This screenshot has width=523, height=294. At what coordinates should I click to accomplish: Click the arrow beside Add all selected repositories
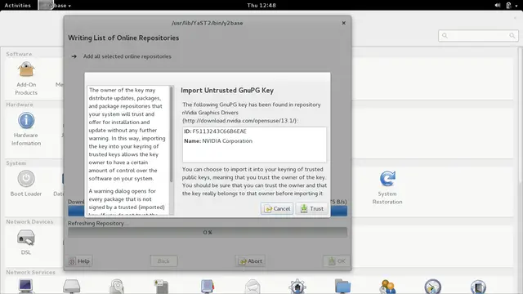click(x=74, y=56)
